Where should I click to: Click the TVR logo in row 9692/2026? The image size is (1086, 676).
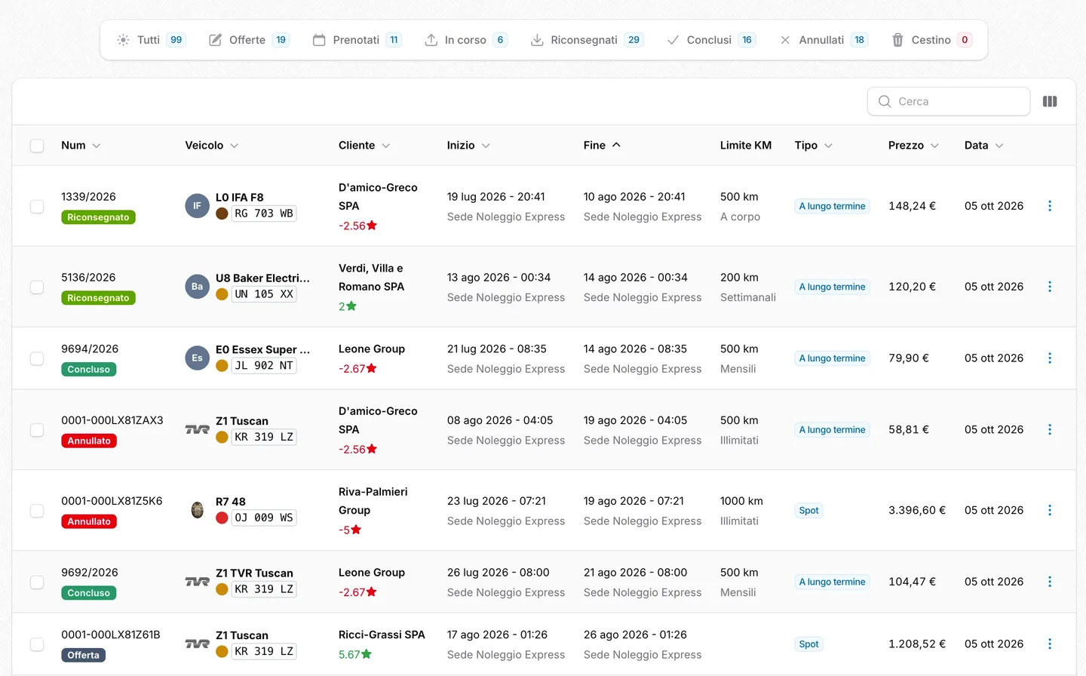tap(197, 582)
